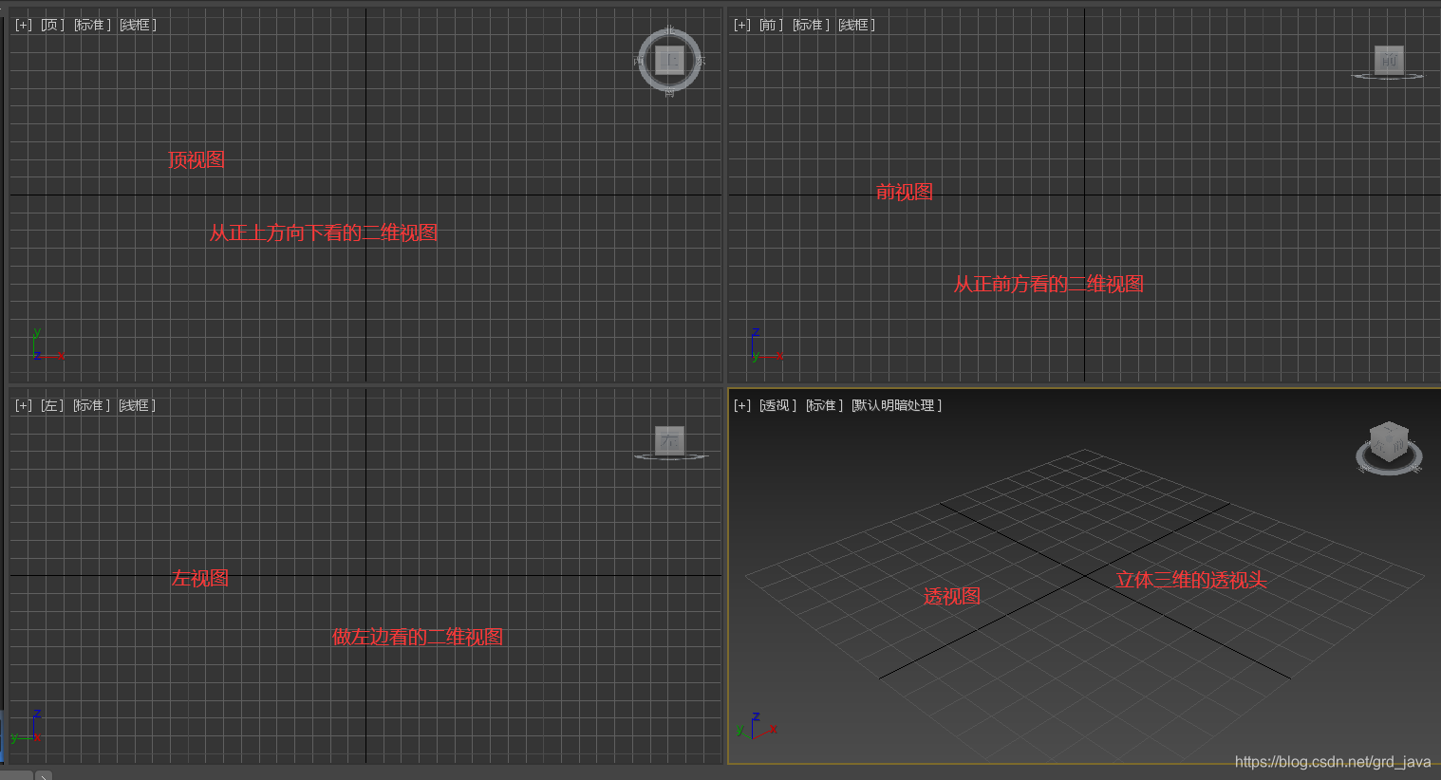Open [标准] label in the Top viewport
Image resolution: width=1441 pixels, height=780 pixels.
click(x=92, y=25)
